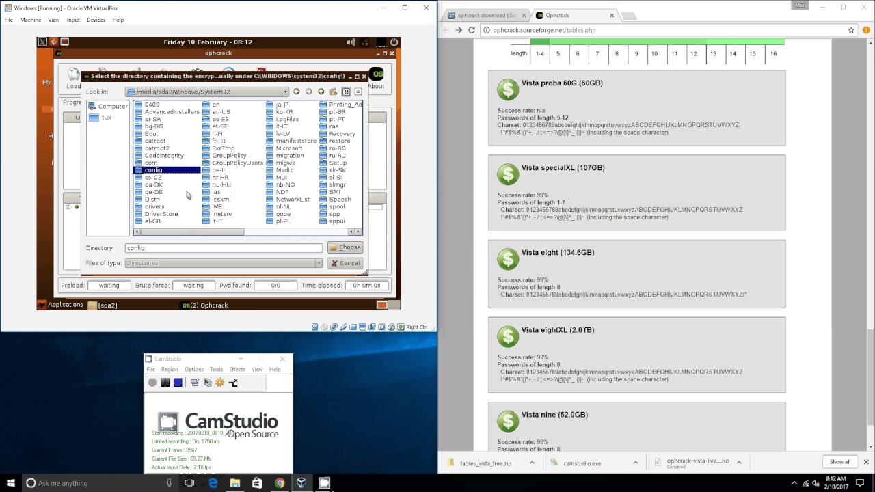Open CamStudio Options menu
This screenshot has width=875, height=492.
[194, 369]
